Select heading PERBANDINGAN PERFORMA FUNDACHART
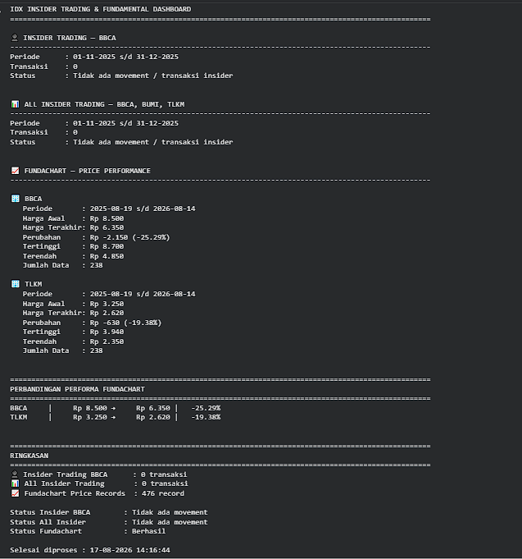 (77, 389)
